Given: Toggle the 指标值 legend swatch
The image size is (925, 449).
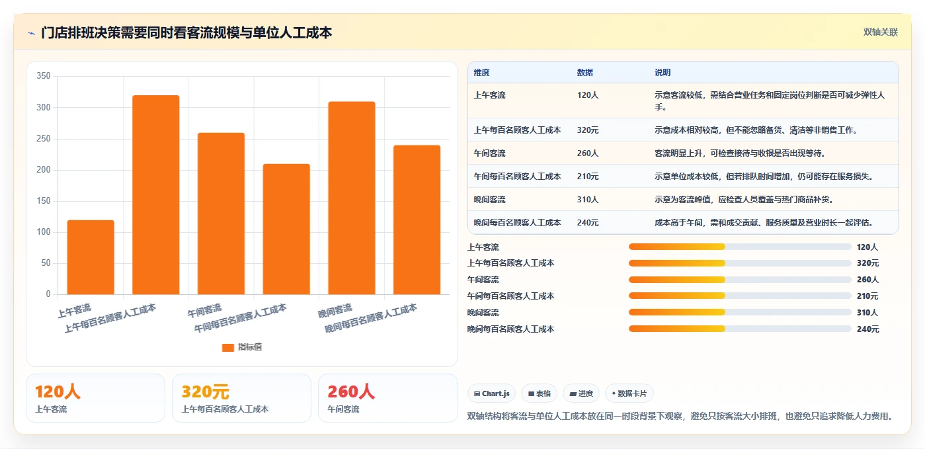Looking at the screenshot, I should pyautogui.click(x=228, y=347).
